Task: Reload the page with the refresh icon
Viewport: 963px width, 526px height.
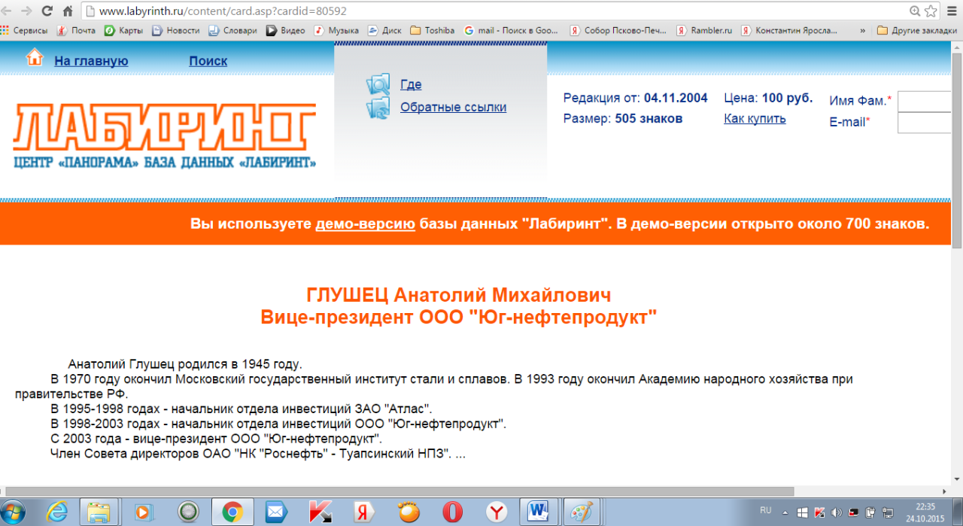Action: click(47, 11)
